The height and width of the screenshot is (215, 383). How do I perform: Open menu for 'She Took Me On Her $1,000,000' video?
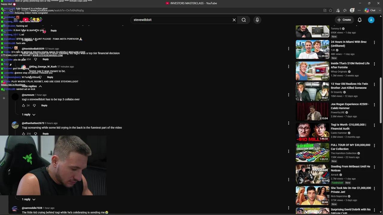pyautogui.click(x=374, y=188)
